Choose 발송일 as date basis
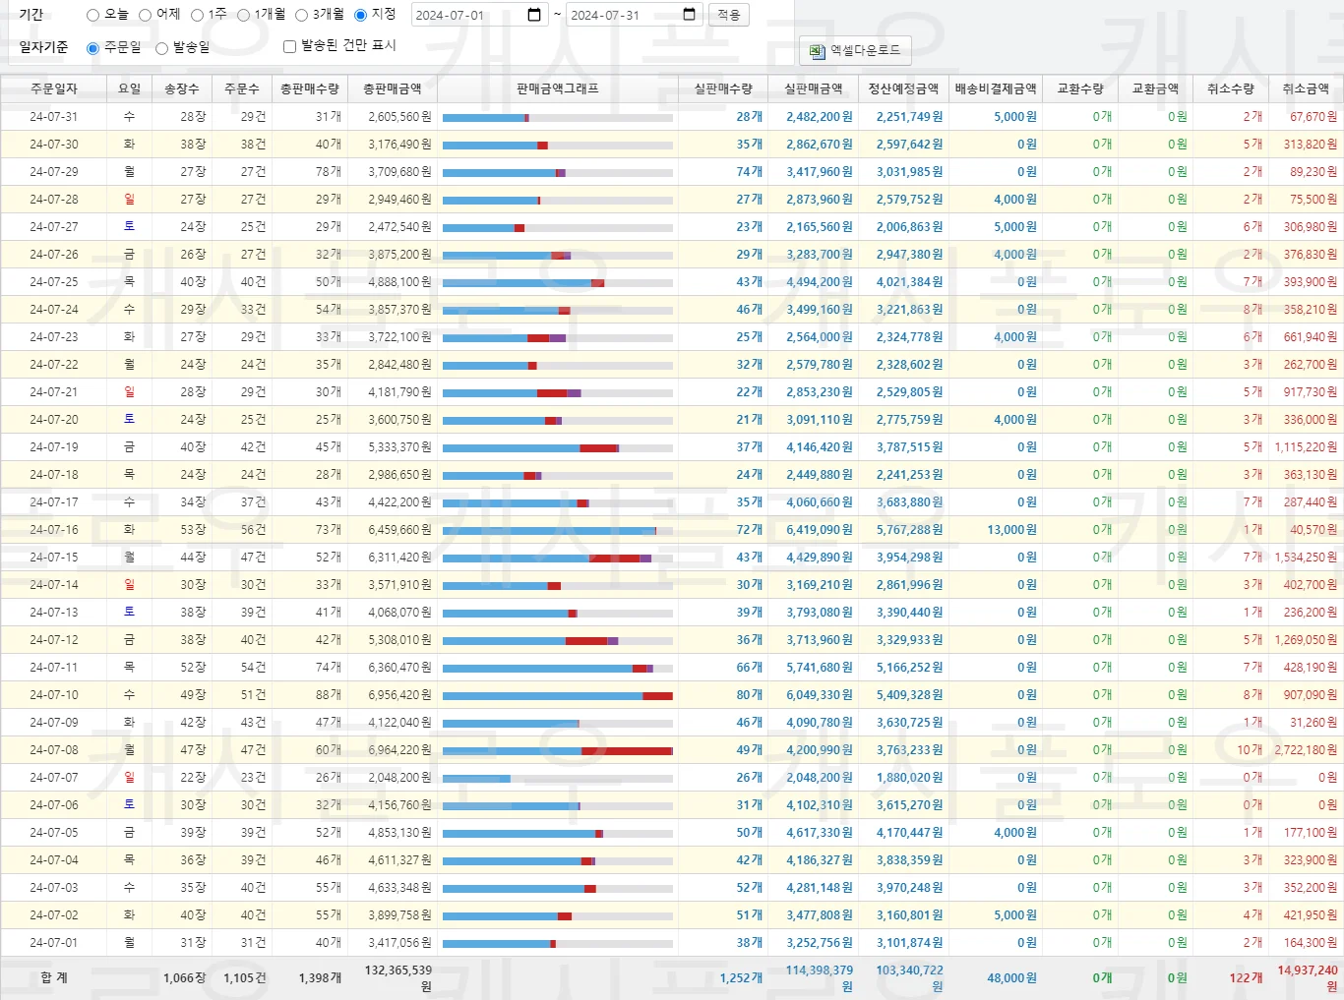This screenshot has width=1344, height=1000. [161, 48]
